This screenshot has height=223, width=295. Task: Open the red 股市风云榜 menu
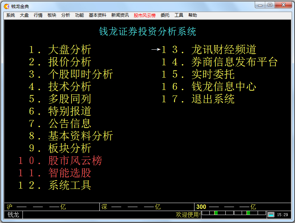coord(144,15)
